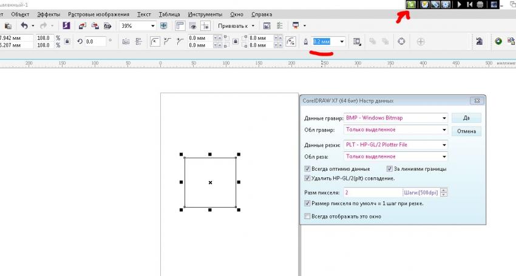Click the circled plus icon in property bar
The height and width of the screenshot is (276, 516).
[421, 42]
